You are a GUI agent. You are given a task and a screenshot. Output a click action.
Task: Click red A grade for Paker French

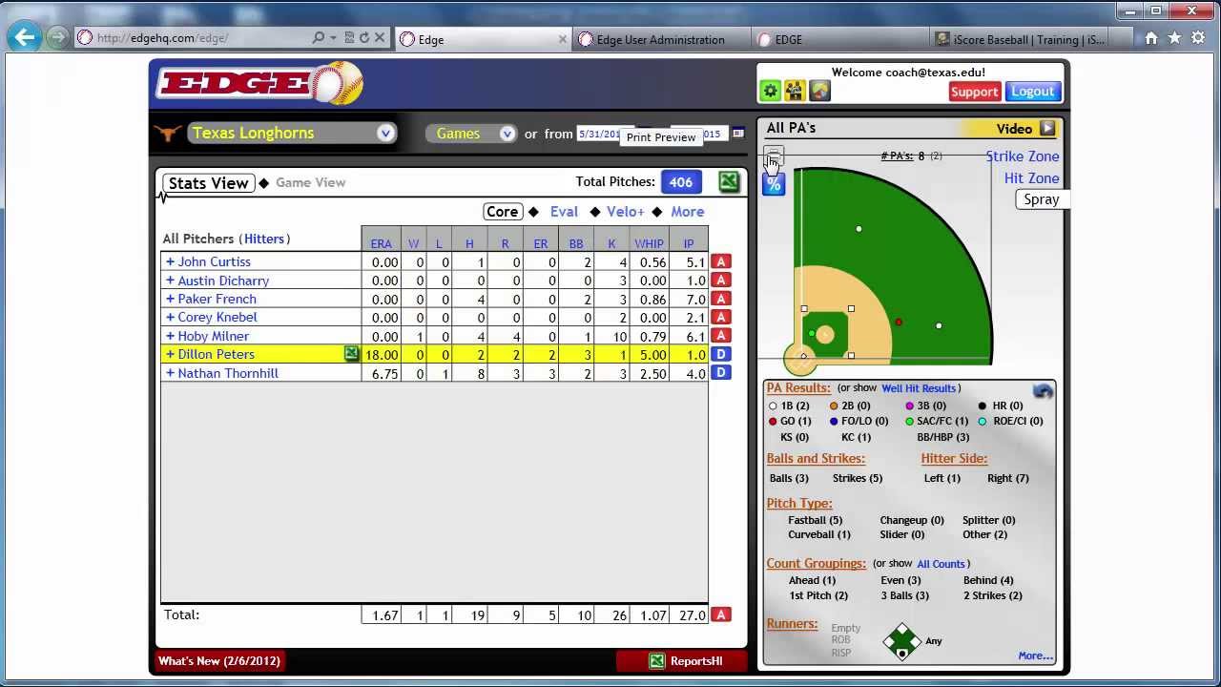point(720,299)
